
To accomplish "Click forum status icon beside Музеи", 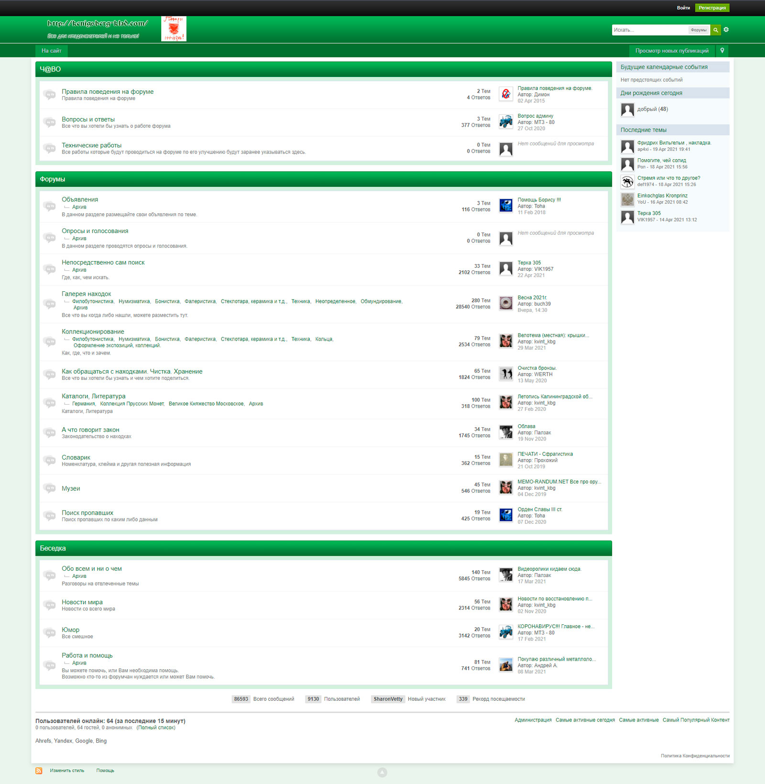I will [49, 488].
